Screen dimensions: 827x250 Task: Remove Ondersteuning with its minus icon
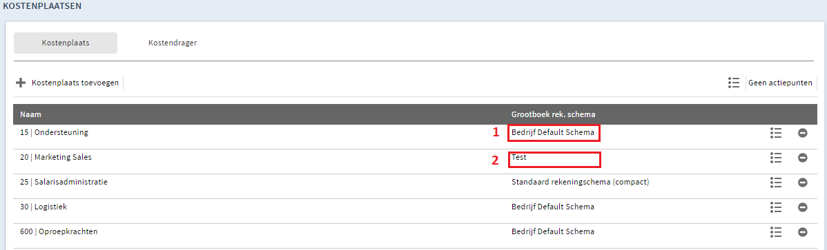point(802,133)
